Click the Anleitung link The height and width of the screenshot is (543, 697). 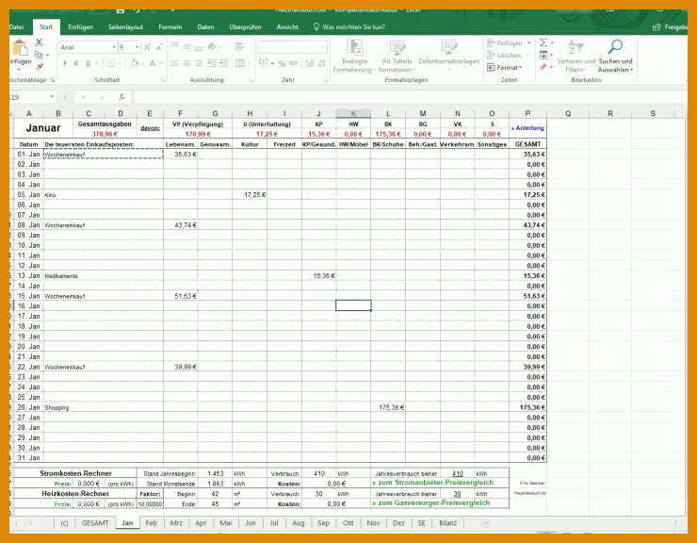point(527,128)
